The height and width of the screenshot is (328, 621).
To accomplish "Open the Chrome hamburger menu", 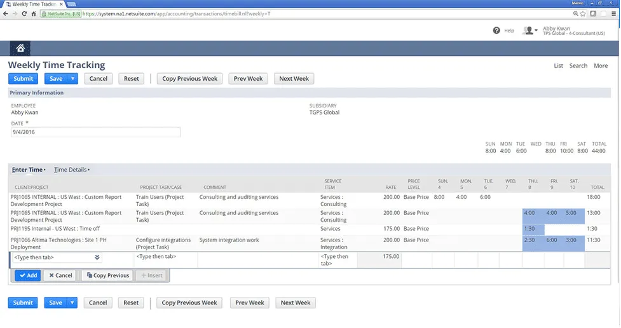I will [613, 13].
